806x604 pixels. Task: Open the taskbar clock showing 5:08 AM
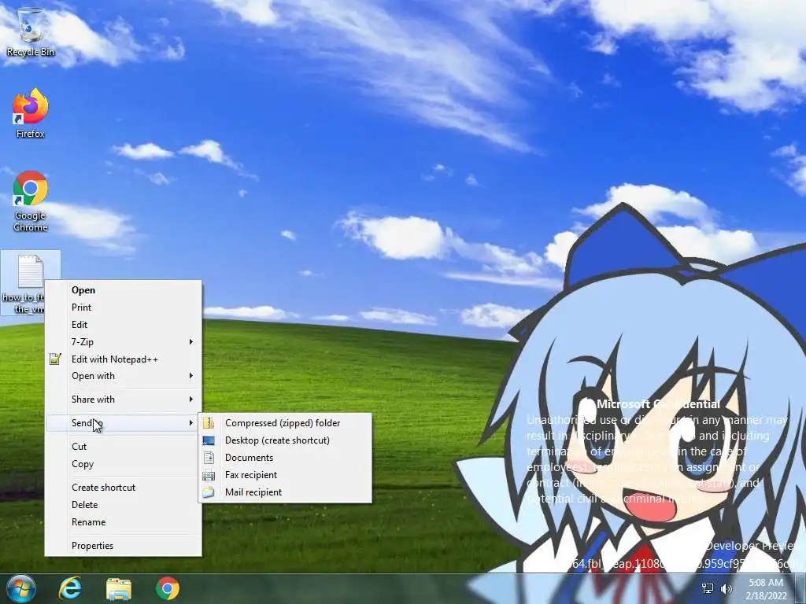coord(766,588)
